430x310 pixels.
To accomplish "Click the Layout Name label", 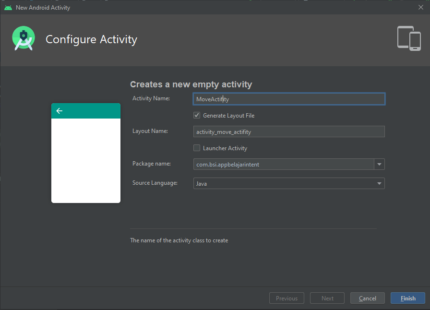I will pos(150,131).
